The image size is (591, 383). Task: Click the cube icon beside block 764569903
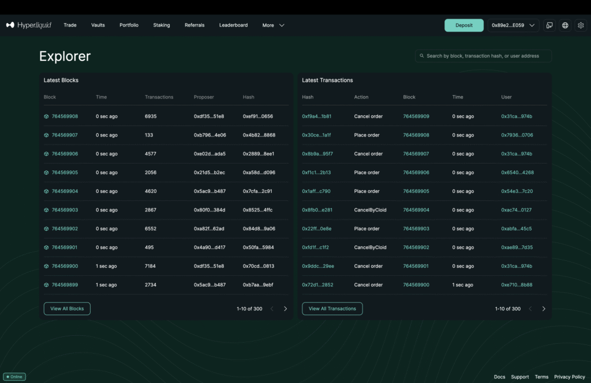pos(46,210)
